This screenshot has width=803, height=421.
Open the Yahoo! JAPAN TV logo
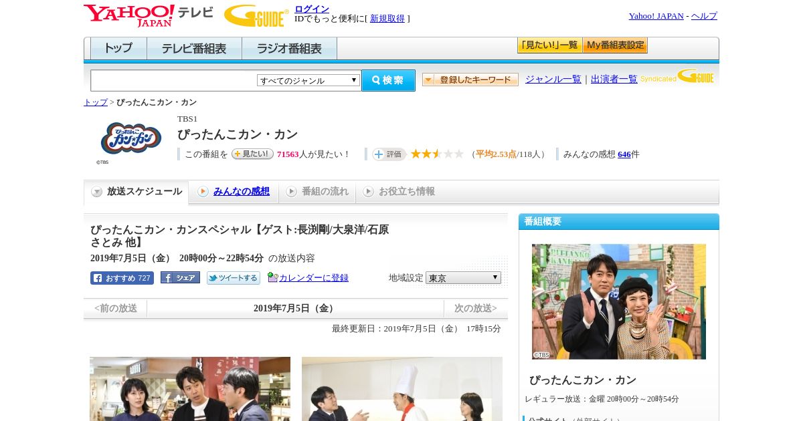pos(148,15)
